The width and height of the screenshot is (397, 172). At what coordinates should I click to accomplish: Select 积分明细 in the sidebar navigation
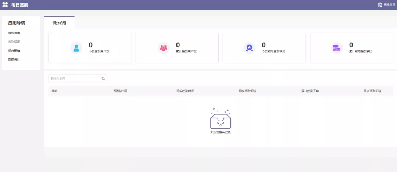[x=14, y=51]
